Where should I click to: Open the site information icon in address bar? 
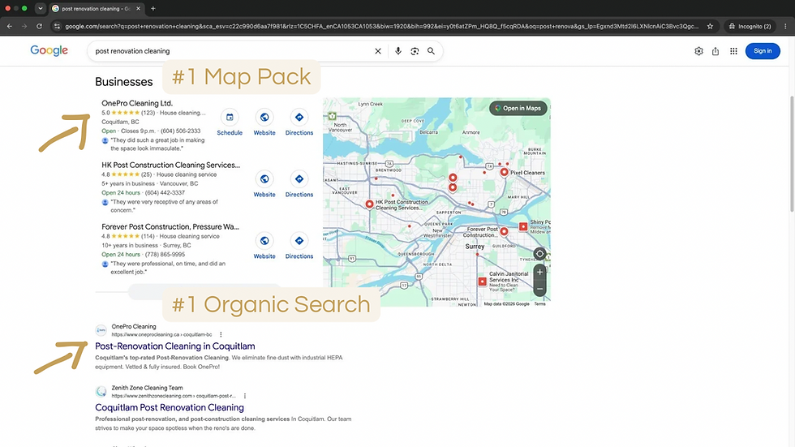click(x=57, y=26)
